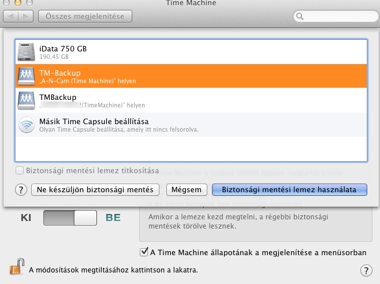Screen dimensions: 380x284
Task: Enable Biztonsági mentési lemez titkosítása checkbox
Action: click(20, 170)
